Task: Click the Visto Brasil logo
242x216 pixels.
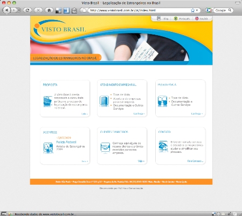Action: click(60, 28)
